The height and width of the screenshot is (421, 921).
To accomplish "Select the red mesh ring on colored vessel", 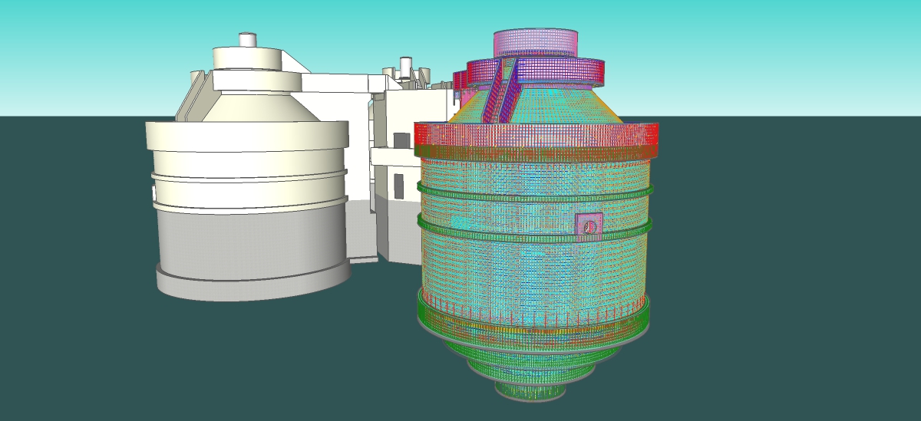I will [x=536, y=135].
